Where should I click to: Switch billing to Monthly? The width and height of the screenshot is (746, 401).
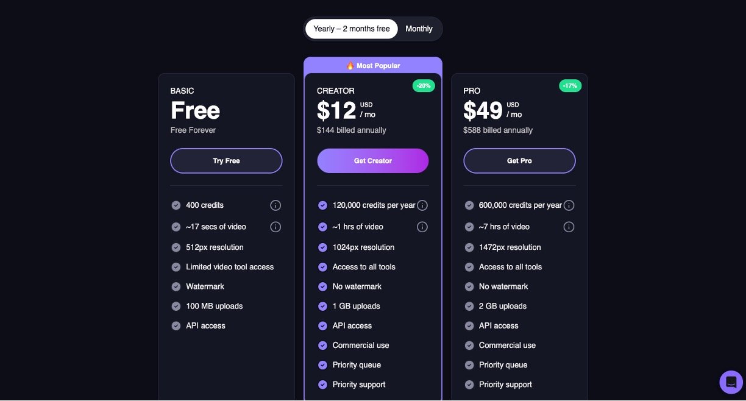pyautogui.click(x=419, y=29)
